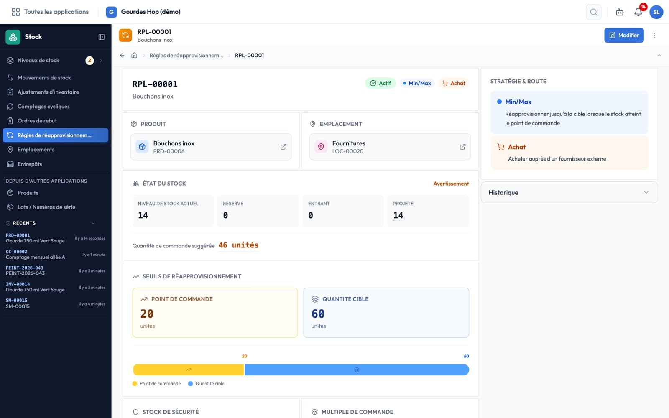This screenshot has width=669, height=418.
Task: Click the home breadcrumb icon
Action: point(134,55)
